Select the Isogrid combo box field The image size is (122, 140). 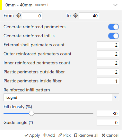point(61,97)
